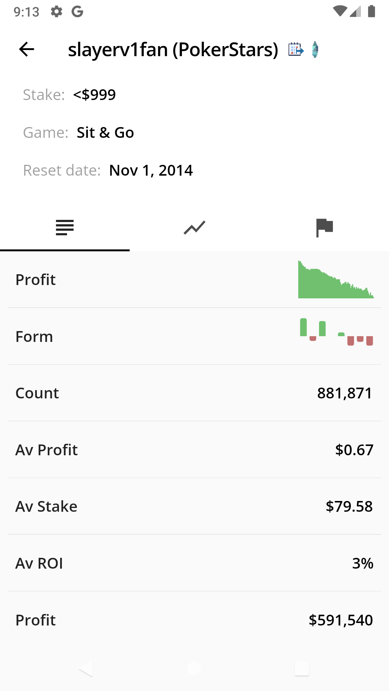Screen dimensions: 389x691
Task: Tap the Av ROI 3% value
Action: (x=362, y=563)
